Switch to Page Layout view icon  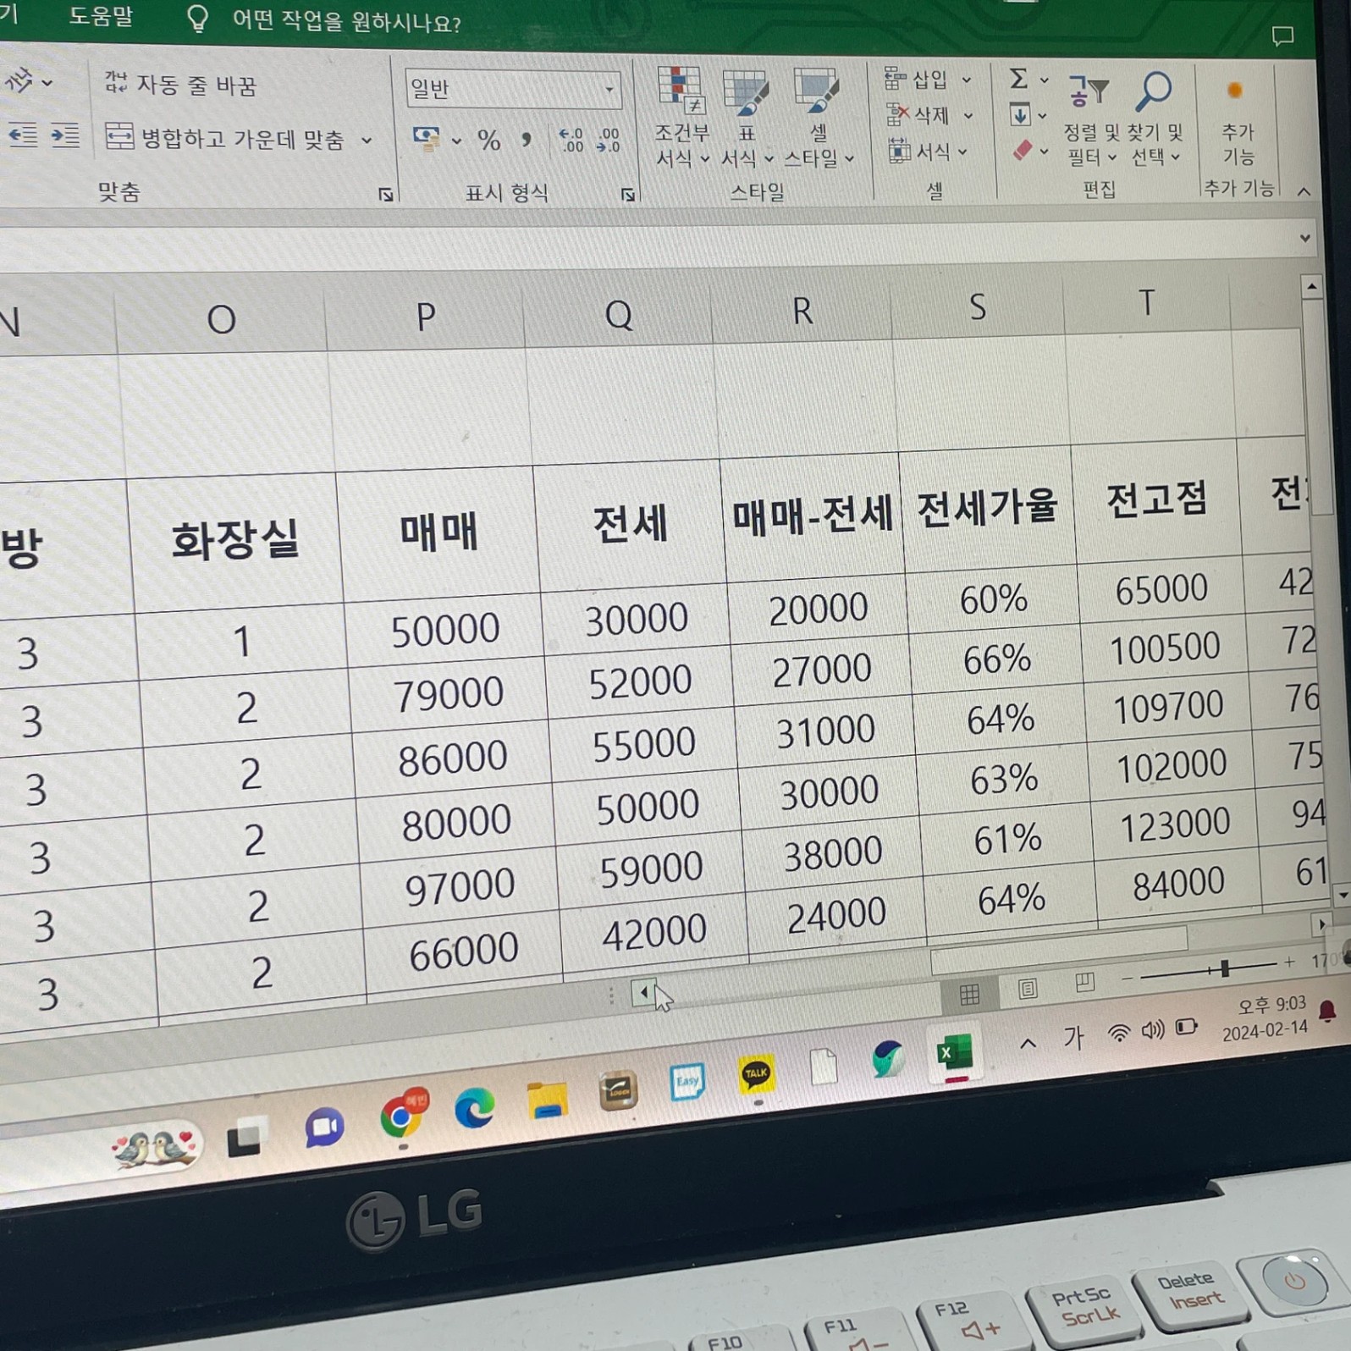click(x=1028, y=988)
